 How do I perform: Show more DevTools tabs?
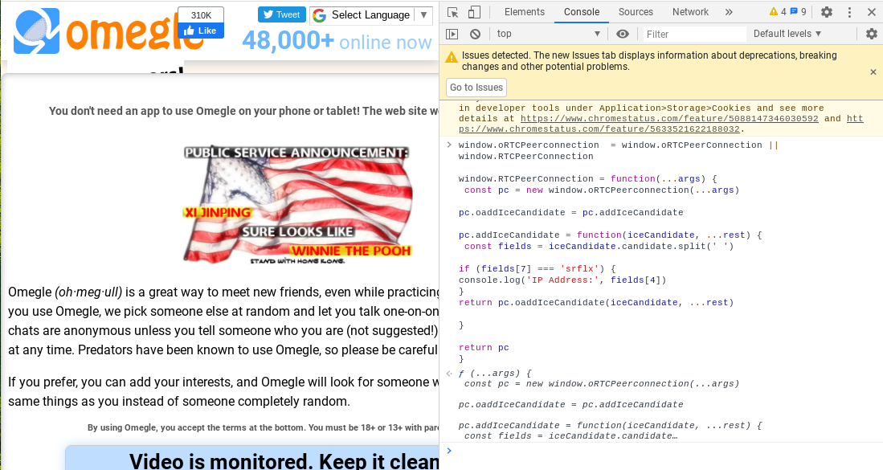(x=729, y=12)
